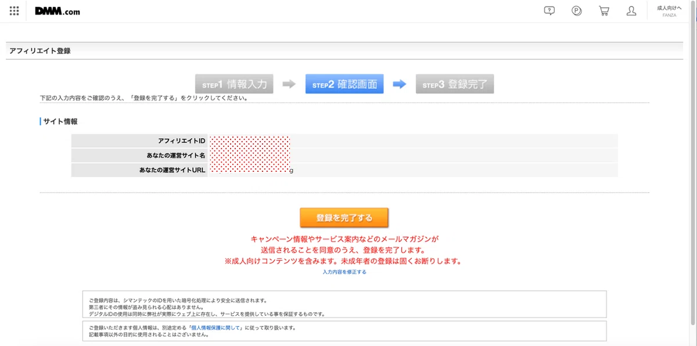The height and width of the screenshot is (346, 697).
Task: Click the シマンテック encryption notice text
Action: pos(178,301)
